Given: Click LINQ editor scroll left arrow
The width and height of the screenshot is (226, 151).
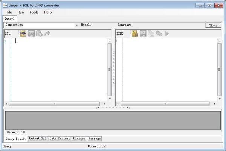Looking at the screenshot, I should [118, 104].
